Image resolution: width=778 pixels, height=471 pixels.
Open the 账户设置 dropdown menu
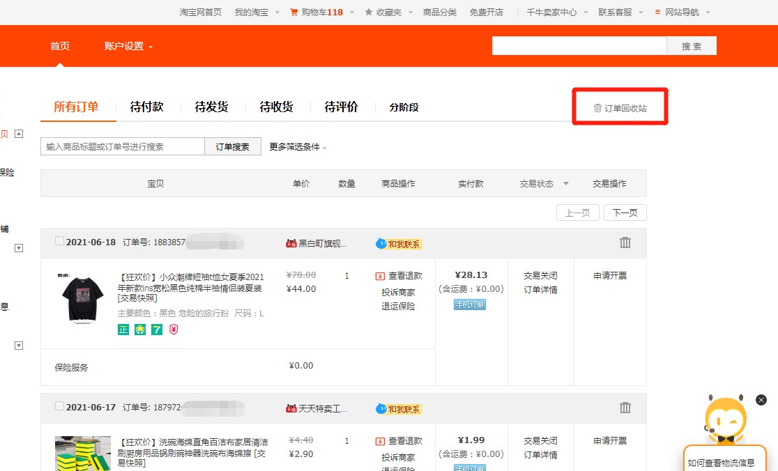tap(128, 46)
